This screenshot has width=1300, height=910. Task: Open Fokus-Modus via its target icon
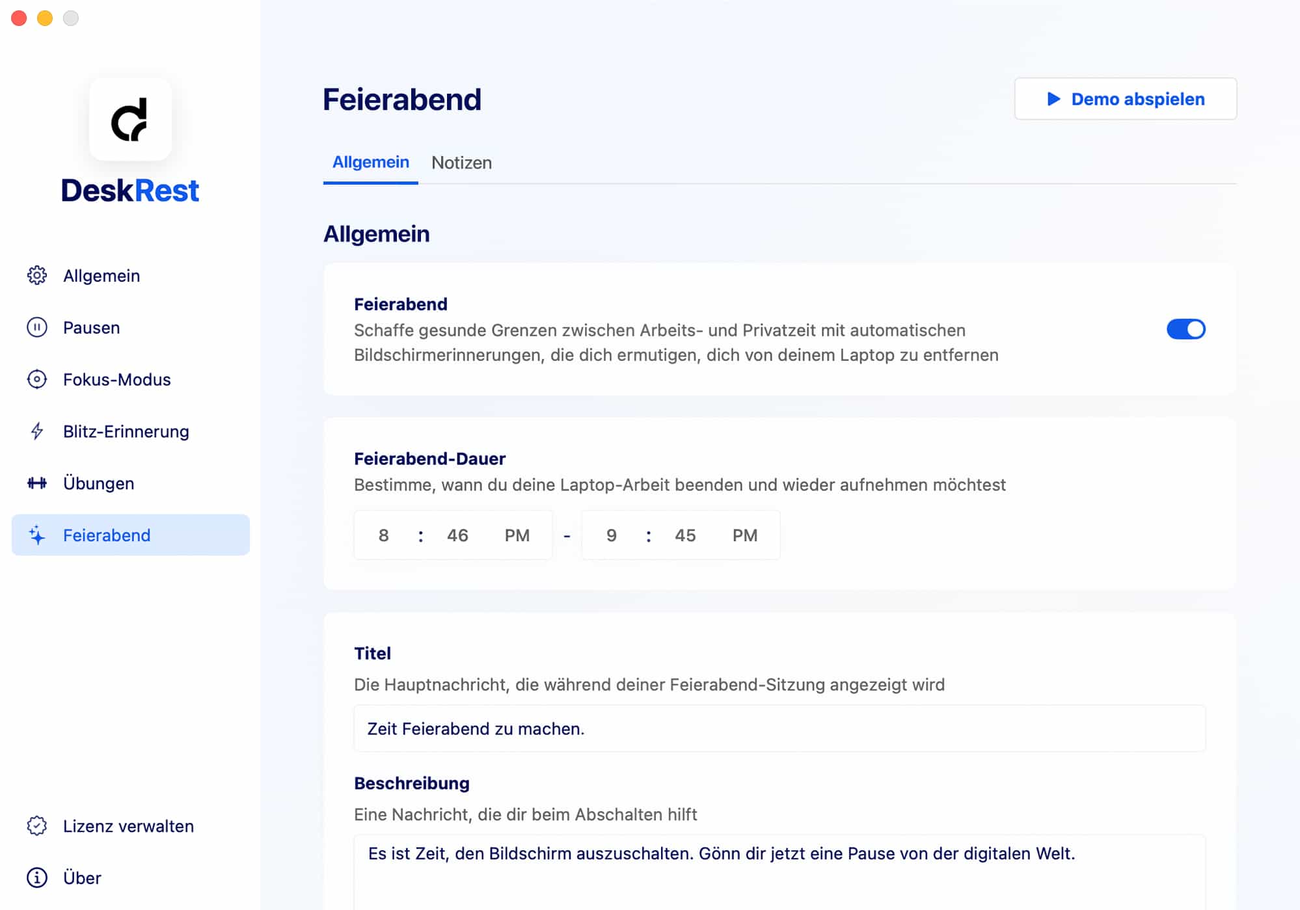tap(37, 379)
